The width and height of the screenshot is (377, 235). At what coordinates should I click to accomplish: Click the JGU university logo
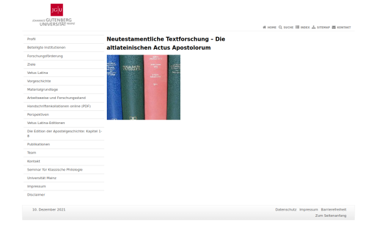click(53, 15)
